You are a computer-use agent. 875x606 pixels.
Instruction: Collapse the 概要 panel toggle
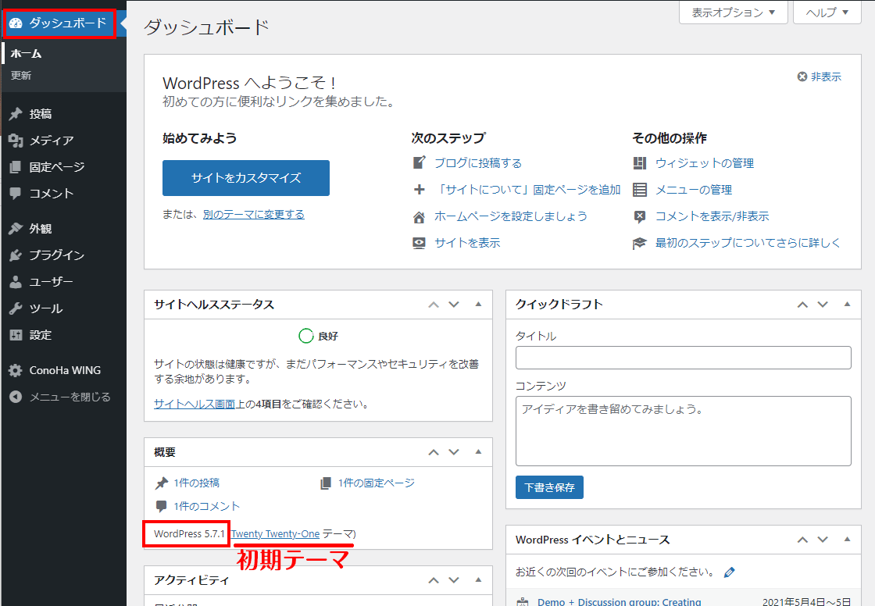pos(478,452)
